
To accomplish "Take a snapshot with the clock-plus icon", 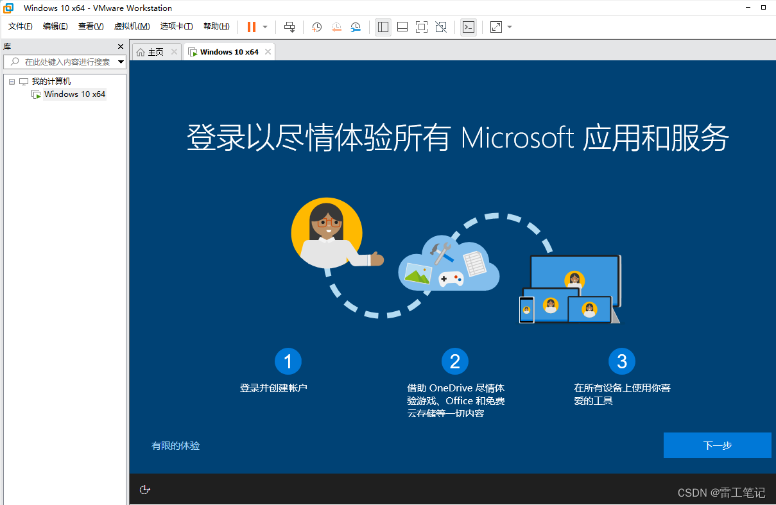I will (x=316, y=27).
